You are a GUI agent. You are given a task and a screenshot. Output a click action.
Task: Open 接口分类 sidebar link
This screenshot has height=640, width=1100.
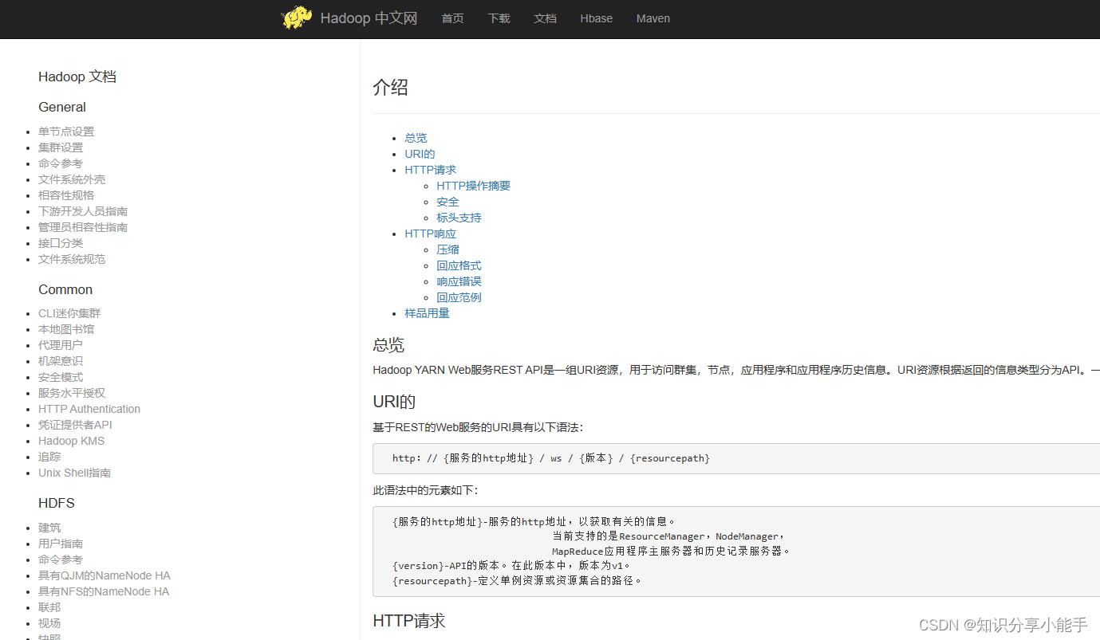point(61,243)
